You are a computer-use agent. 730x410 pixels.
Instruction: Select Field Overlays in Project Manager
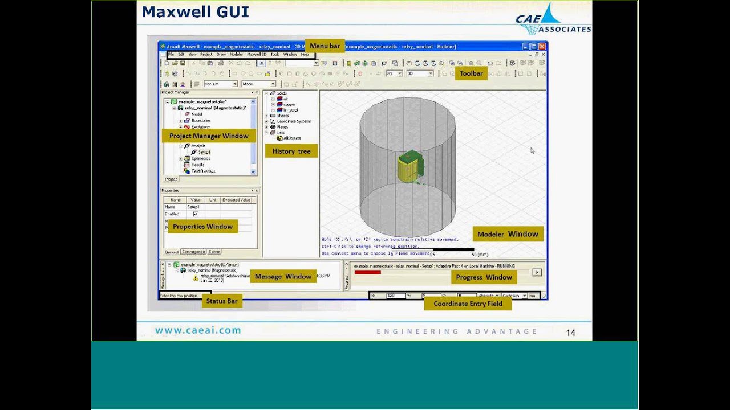203,171
